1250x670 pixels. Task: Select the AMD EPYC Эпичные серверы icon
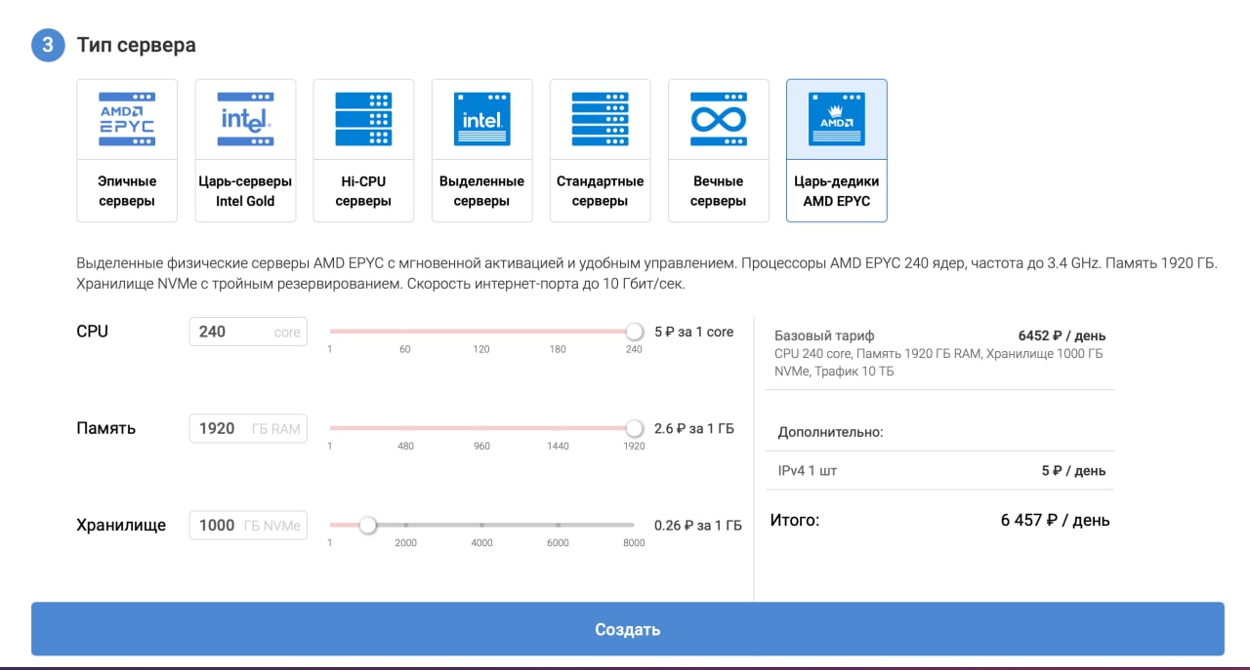tap(127, 119)
